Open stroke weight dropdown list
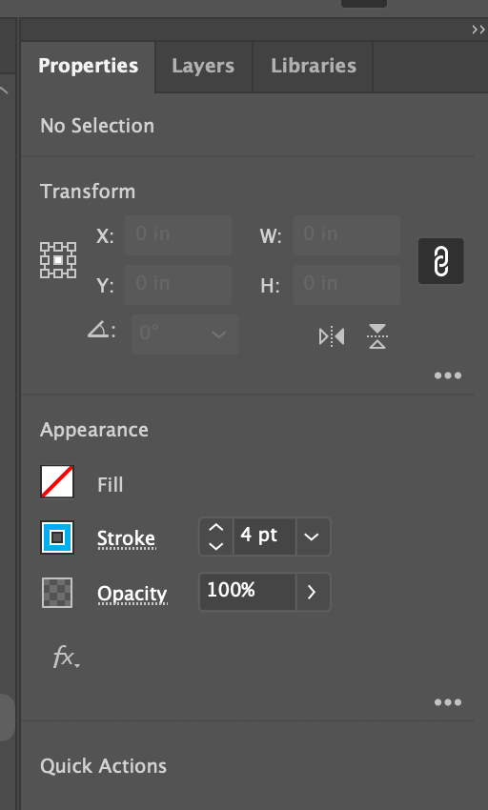This screenshot has height=810, width=488. 312,537
